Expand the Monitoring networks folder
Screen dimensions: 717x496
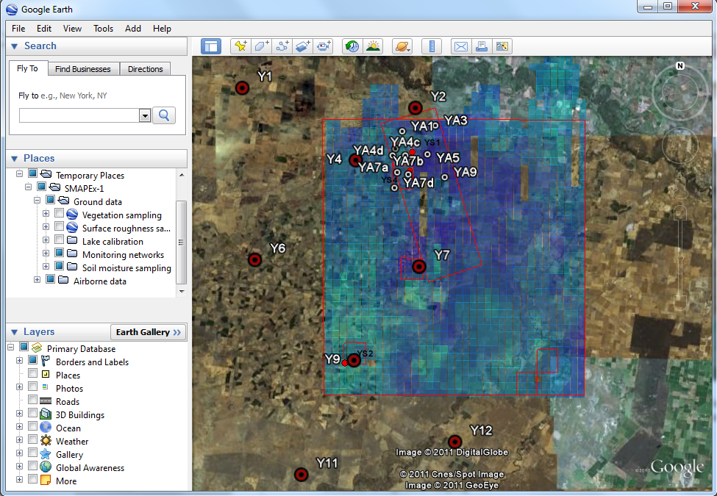tap(46, 253)
